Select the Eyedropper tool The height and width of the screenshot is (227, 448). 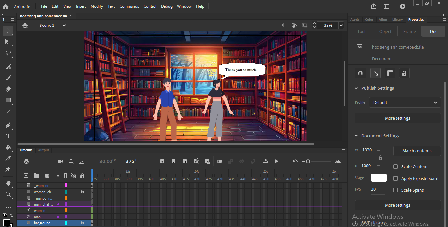click(9, 158)
